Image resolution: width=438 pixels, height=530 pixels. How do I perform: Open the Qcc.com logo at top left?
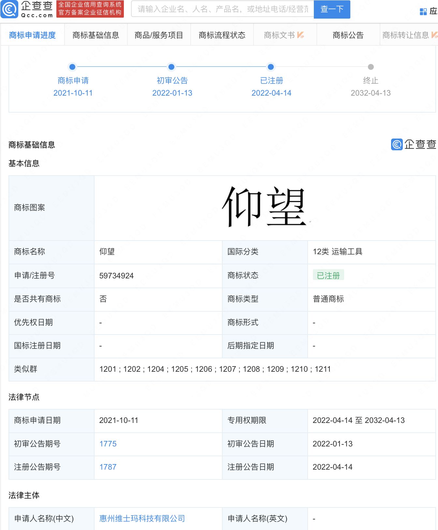[27, 9]
